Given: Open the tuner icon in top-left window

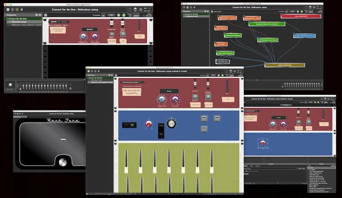Looking at the screenshot, I should [135, 9].
